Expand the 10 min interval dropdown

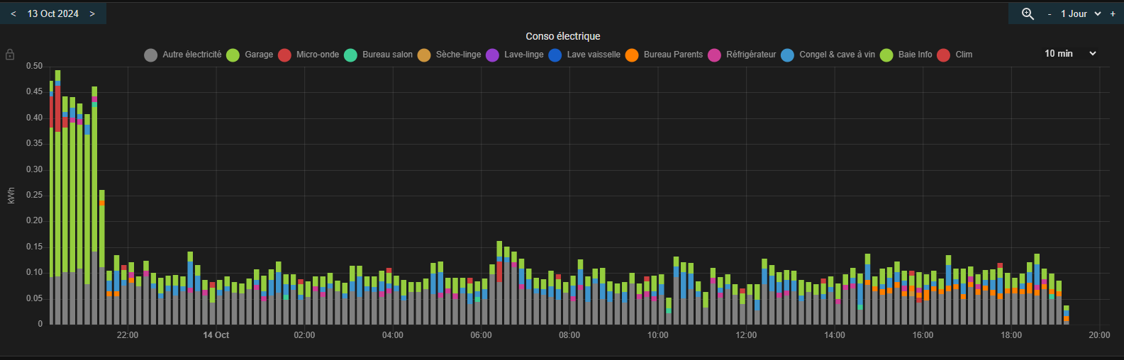(1070, 54)
